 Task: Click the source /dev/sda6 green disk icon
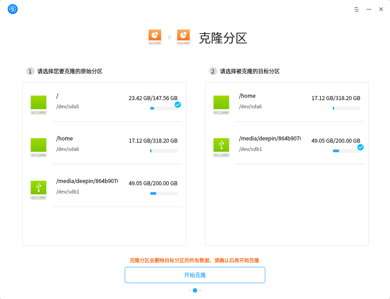(39, 147)
